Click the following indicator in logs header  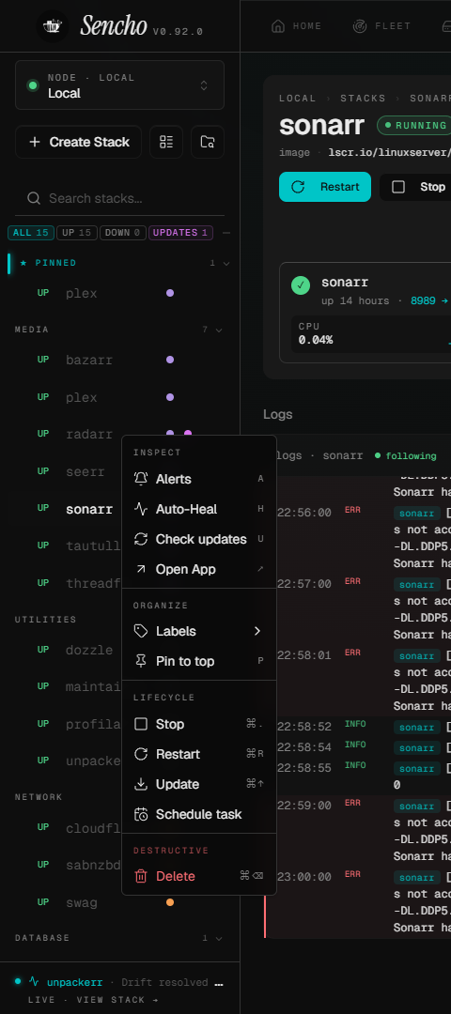point(406,456)
